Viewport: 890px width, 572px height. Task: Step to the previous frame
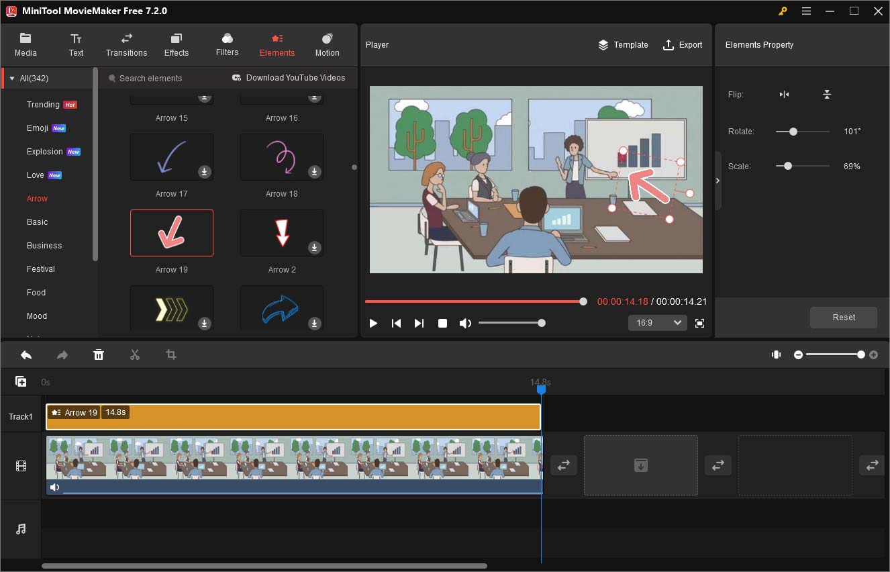point(396,323)
